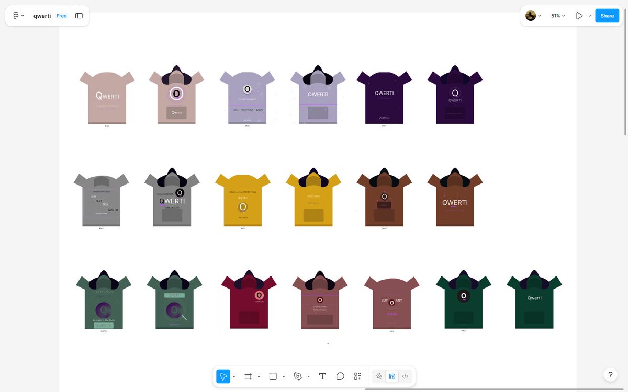
Task: Click the Free plan badge
Action: coord(62,16)
